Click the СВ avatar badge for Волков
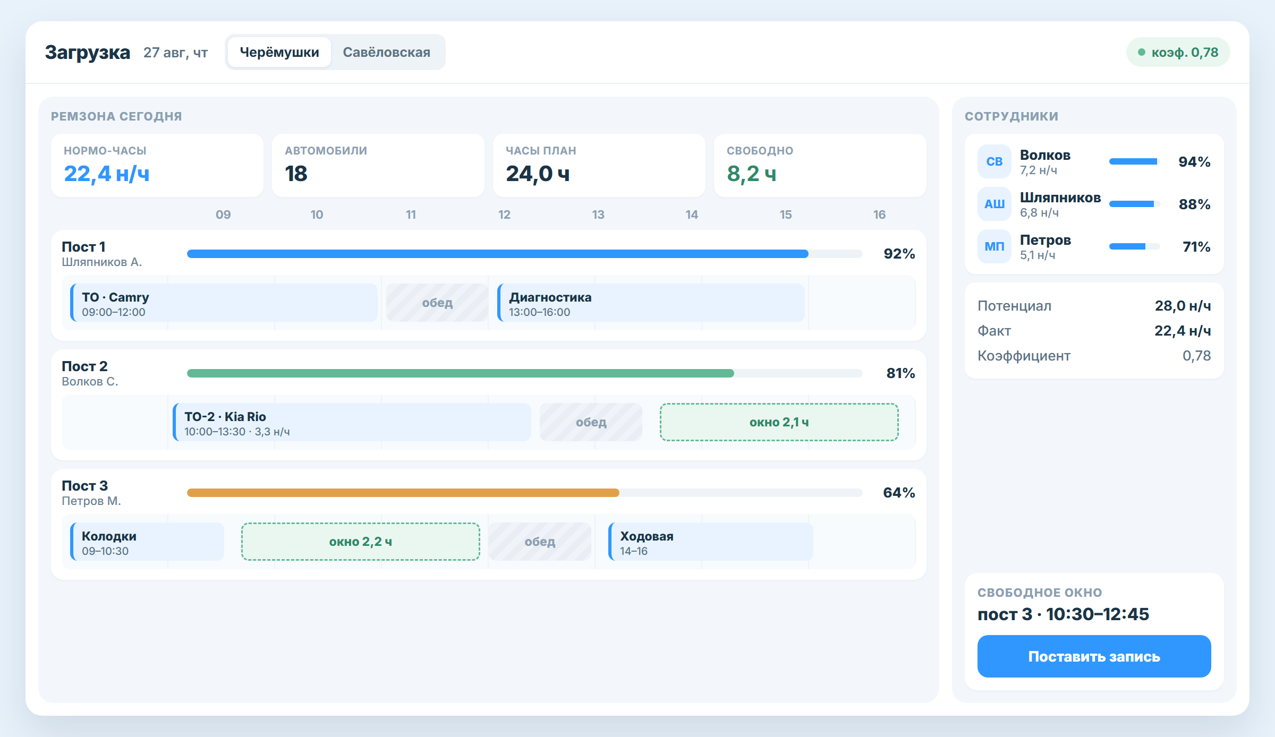This screenshot has width=1275, height=737. pyautogui.click(x=994, y=161)
